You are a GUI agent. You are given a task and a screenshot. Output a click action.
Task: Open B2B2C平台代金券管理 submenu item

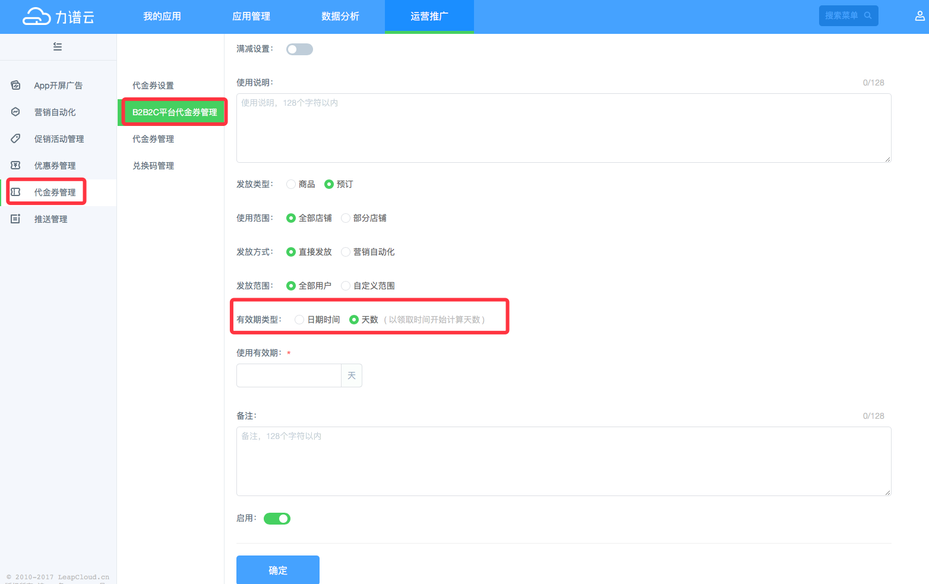coord(175,112)
